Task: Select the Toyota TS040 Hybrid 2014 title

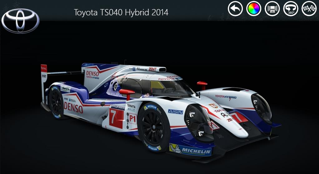Action: (121, 13)
